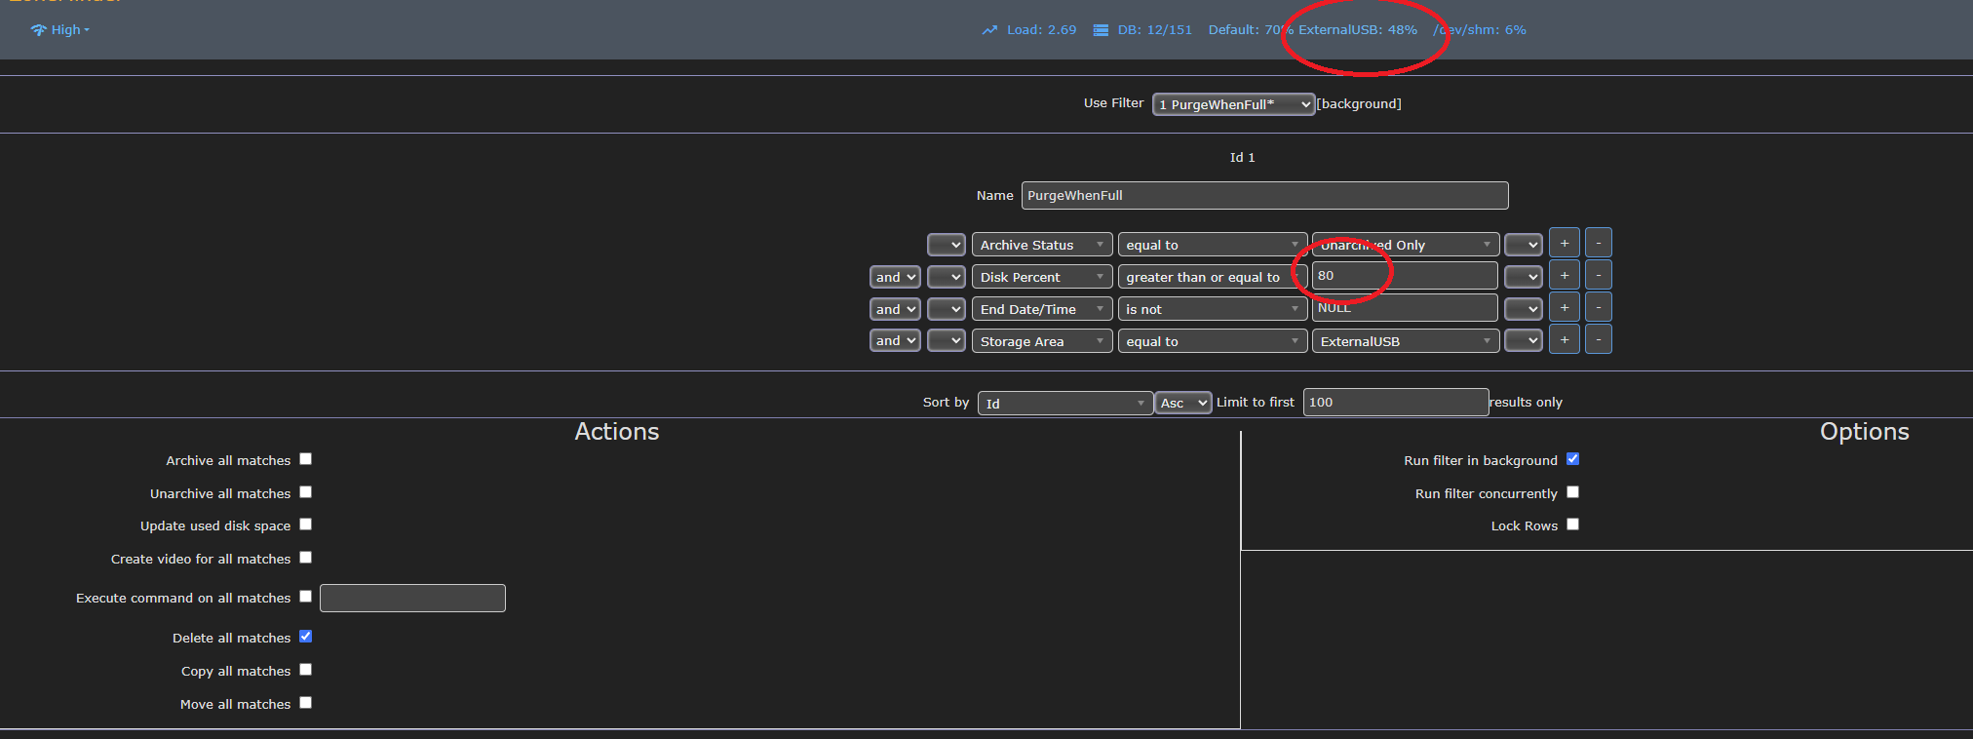1973x739 pixels.
Task: Click the DB 12/151 database icon
Action: click(x=1101, y=30)
